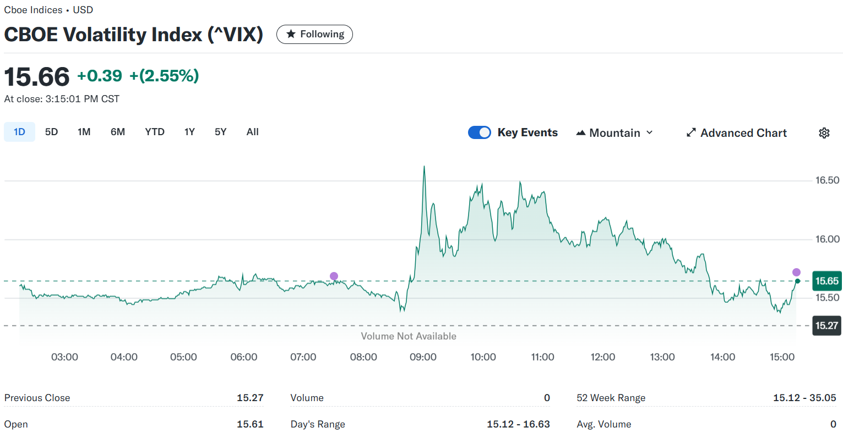
Task: Click the Cboe Indices • USD text
Action: point(48,10)
